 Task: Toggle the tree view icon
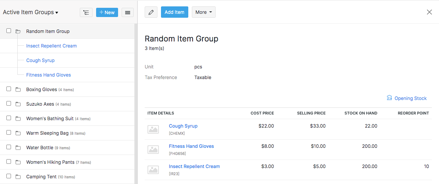tap(86, 12)
